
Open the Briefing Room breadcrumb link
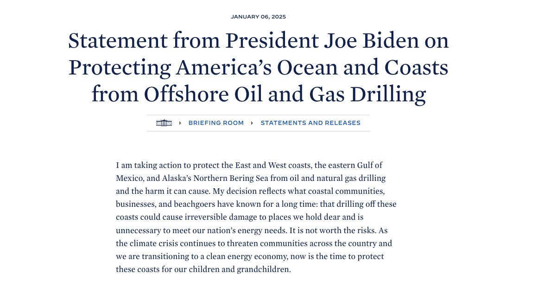[216, 123]
